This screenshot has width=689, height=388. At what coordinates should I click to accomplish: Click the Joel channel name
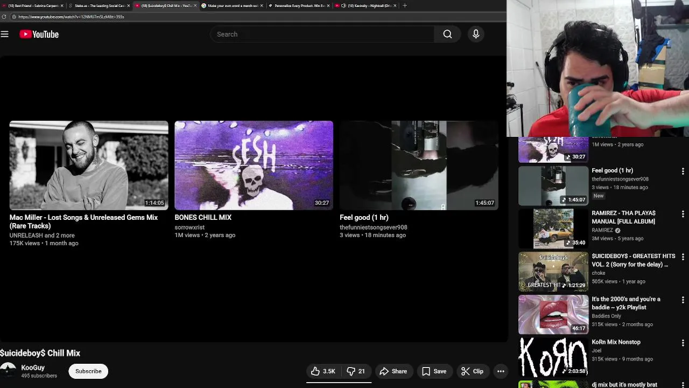(596, 351)
